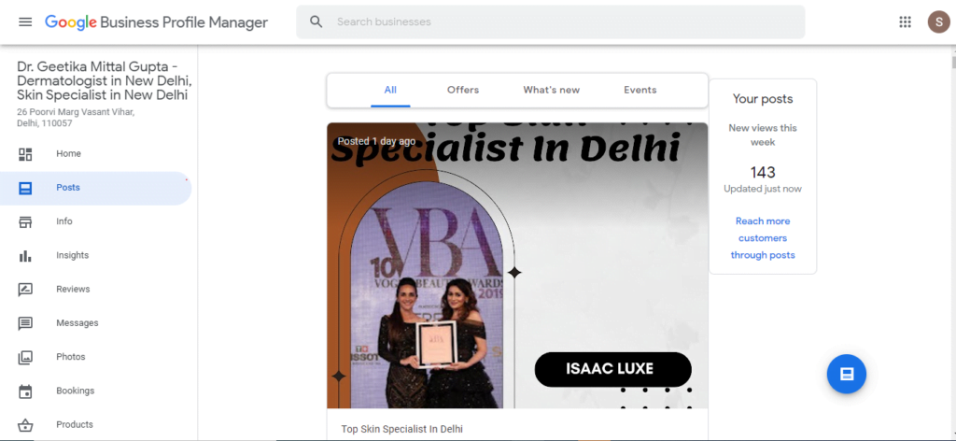Screen dimensions: 956x441
Task: Click the Messages chat icon
Action: click(x=25, y=323)
